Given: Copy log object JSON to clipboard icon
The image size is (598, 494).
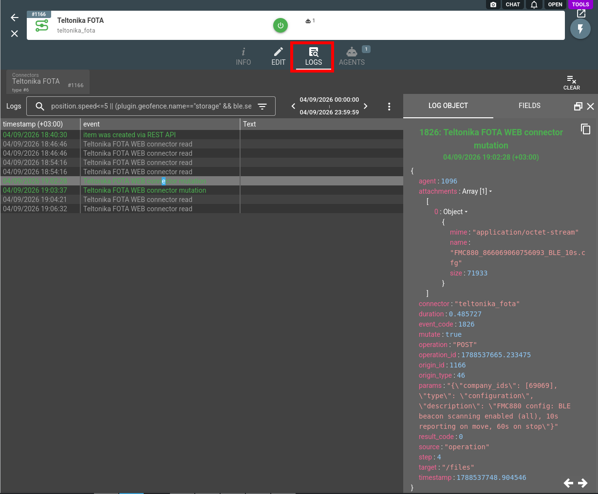Looking at the screenshot, I should 586,129.
